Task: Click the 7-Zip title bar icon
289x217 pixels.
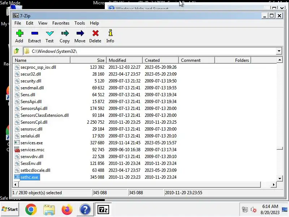Action: [x=16, y=16]
